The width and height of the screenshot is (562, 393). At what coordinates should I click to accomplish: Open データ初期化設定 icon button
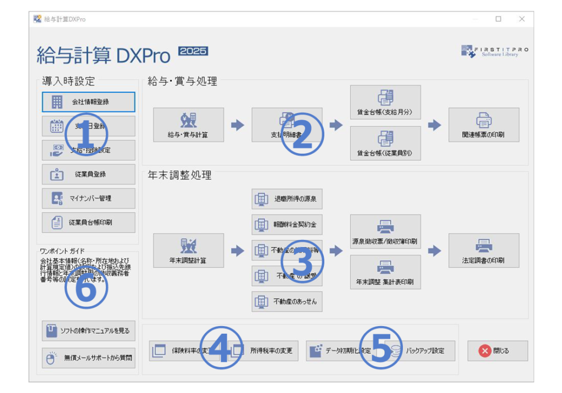point(316,351)
